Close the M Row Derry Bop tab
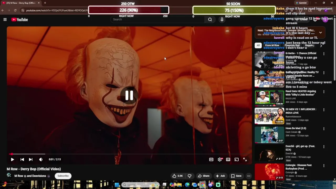 tap(39, 3)
